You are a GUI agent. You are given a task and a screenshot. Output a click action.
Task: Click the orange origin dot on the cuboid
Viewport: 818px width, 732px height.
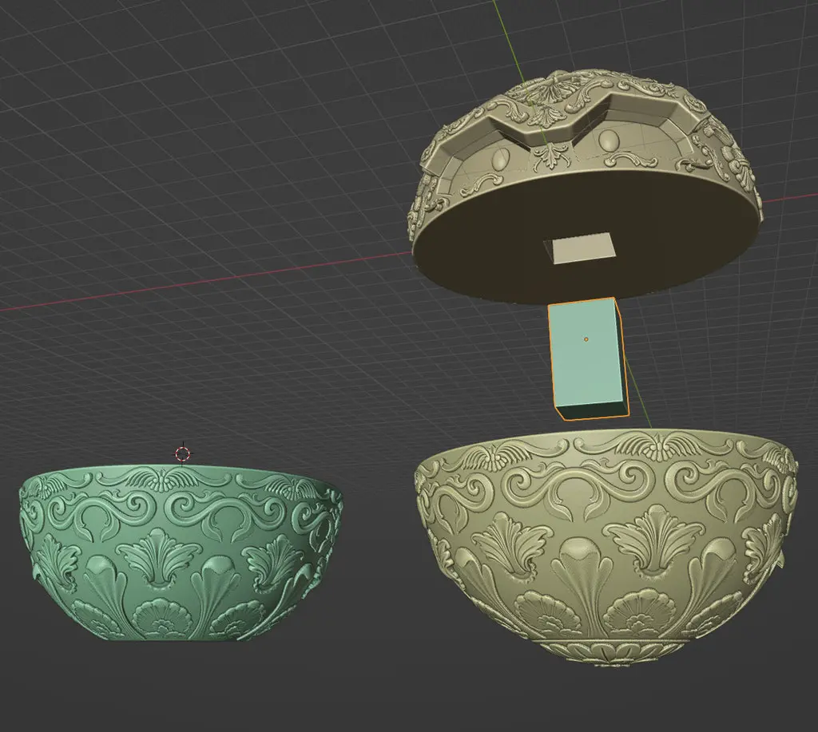(586, 339)
